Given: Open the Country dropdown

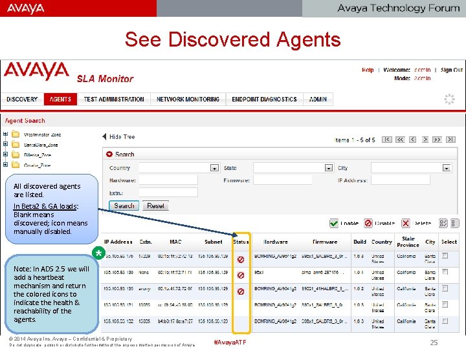Looking at the screenshot, I should pos(214,168).
